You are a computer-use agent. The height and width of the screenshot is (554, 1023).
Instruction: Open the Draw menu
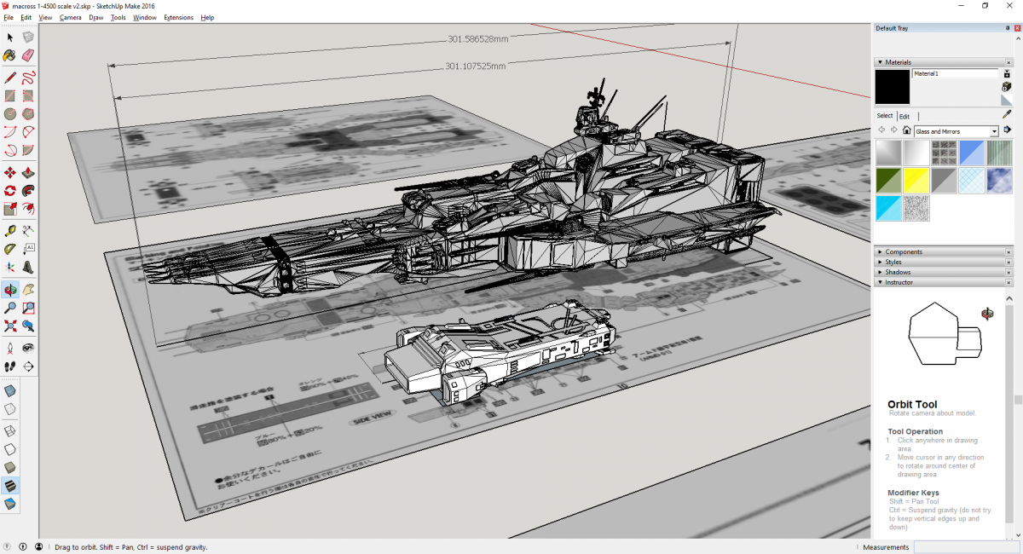coord(96,17)
